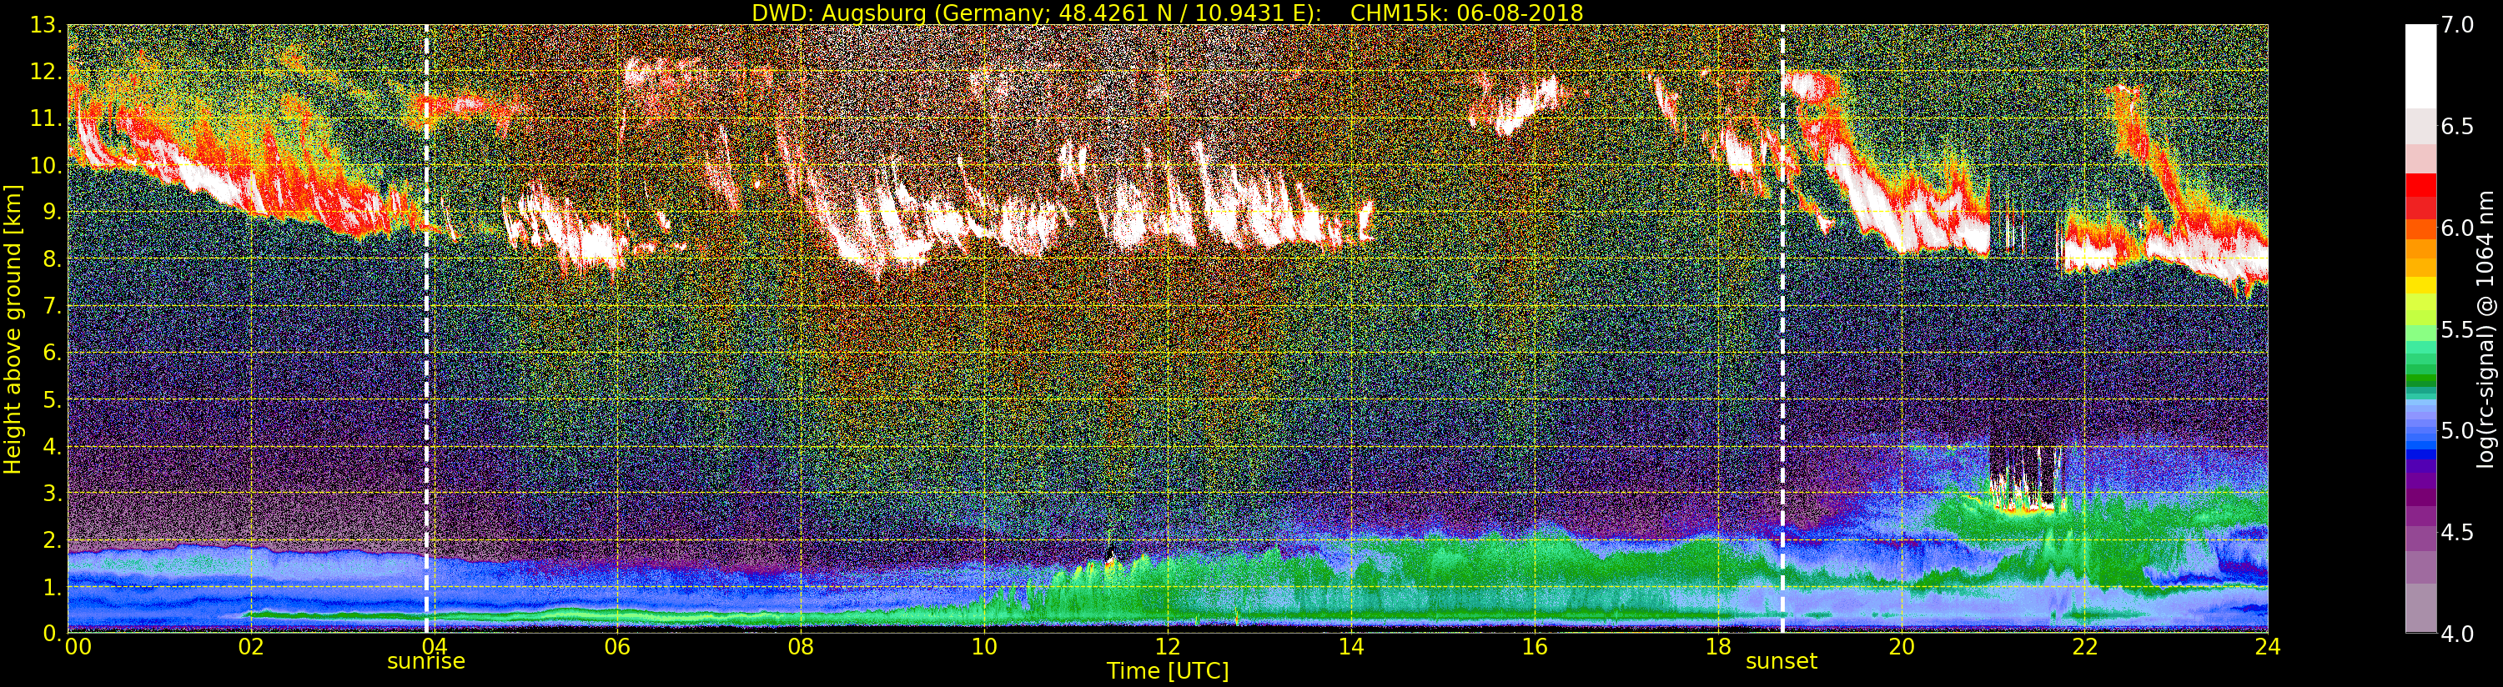Click the 'sunrise' label below the axis

coord(425,662)
